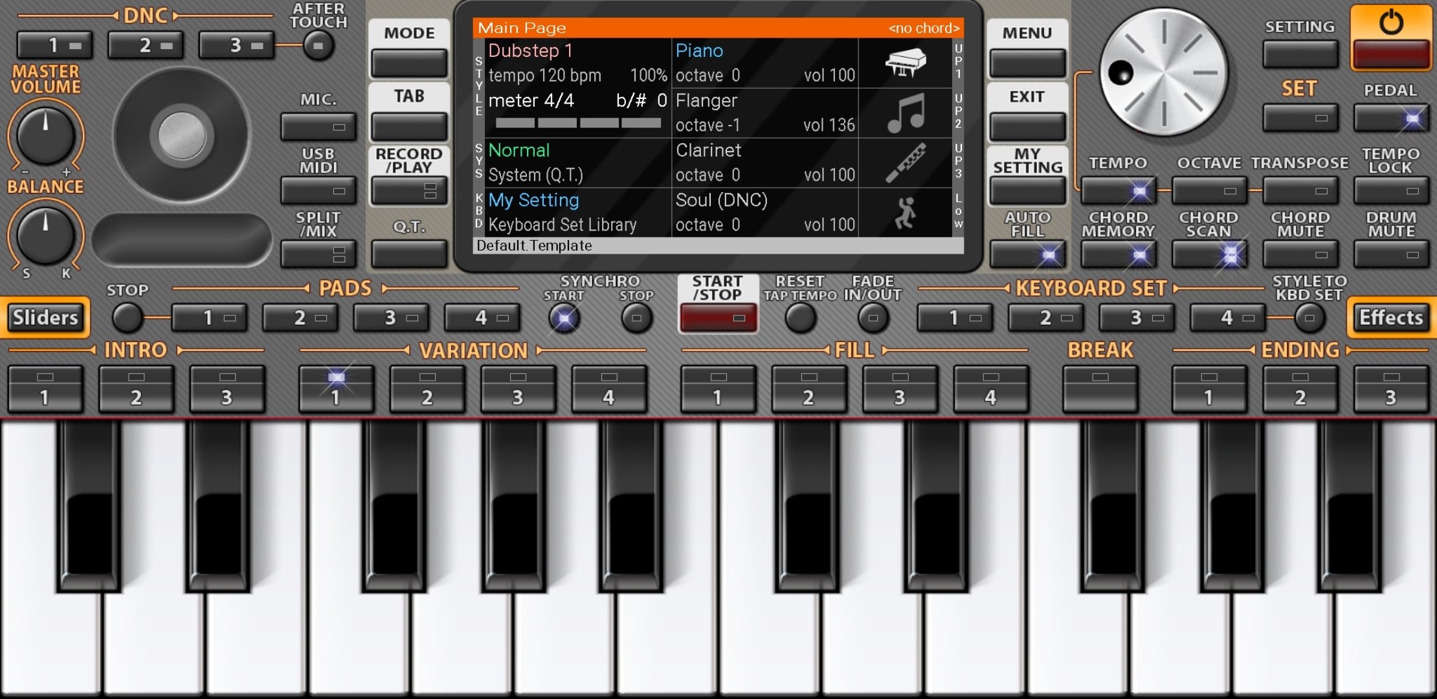Click the dancer icon for Soul (DNC)
1437x699 pixels.
point(905,213)
